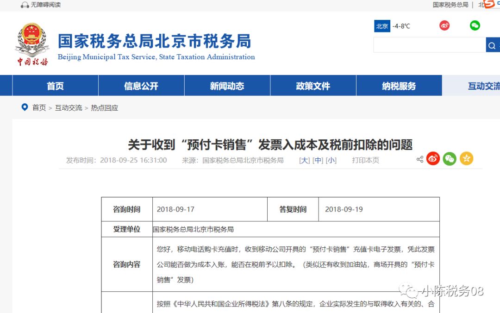The width and height of the screenshot is (500, 313).
Task: Click the source text 来源：国家税务总局北京市税务局
Action: click(x=233, y=160)
